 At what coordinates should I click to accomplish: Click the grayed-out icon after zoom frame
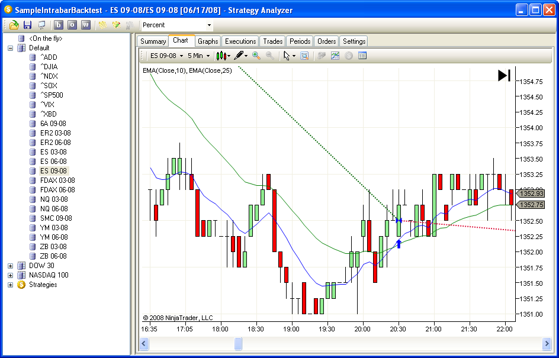tap(322, 56)
